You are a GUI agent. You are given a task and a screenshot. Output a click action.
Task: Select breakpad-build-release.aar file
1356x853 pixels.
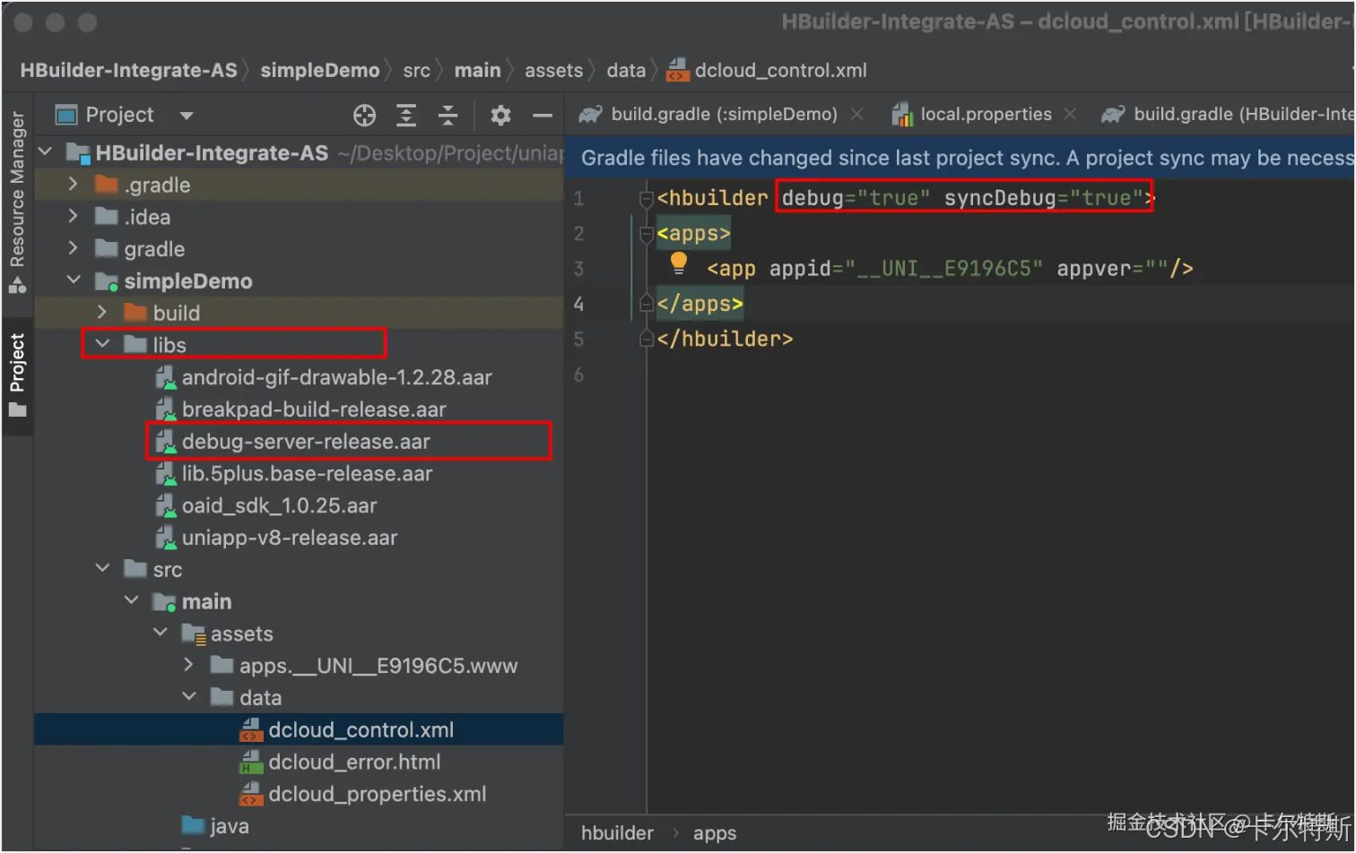[x=314, y=409]
